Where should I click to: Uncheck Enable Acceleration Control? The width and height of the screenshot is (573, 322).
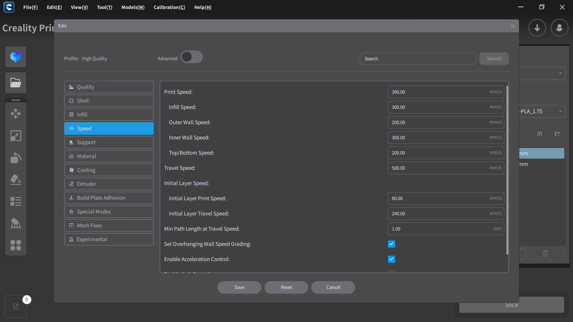[392, 259]
